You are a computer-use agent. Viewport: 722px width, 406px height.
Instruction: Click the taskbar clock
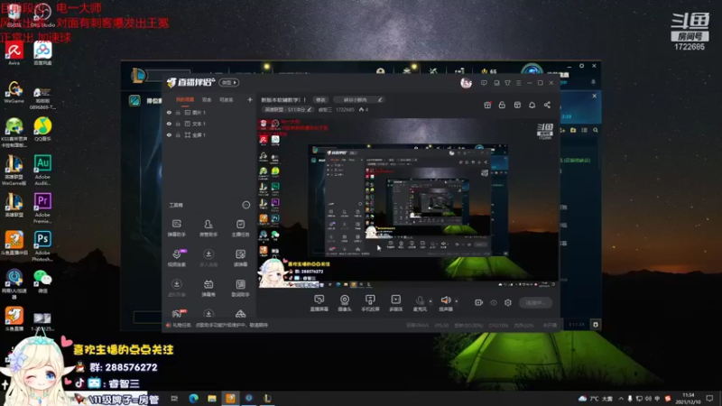coord(688,398)
